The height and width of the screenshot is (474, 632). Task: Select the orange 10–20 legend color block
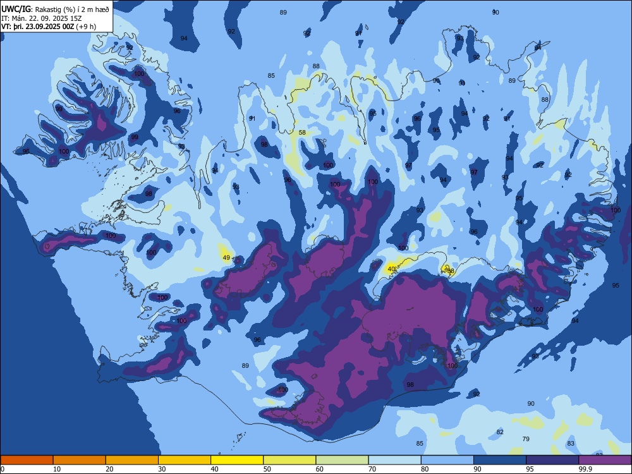coord(80,460)
